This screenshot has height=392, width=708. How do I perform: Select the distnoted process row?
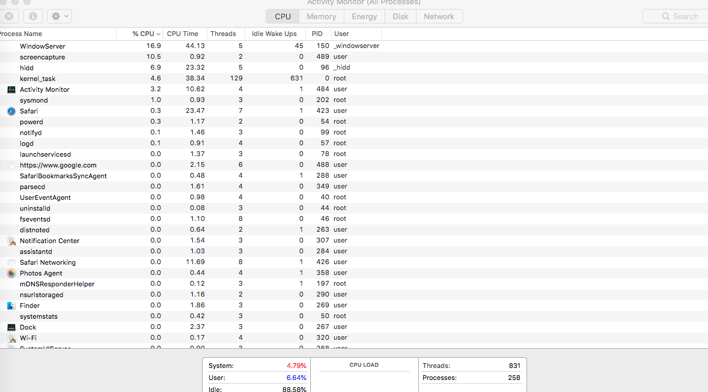pos(354,230)
